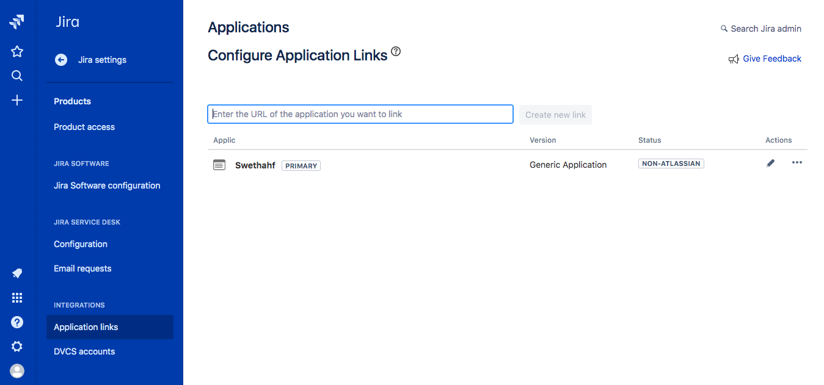Click the Applic column header
The width and height of the screenshot is (824, 385).
[224, 140]
